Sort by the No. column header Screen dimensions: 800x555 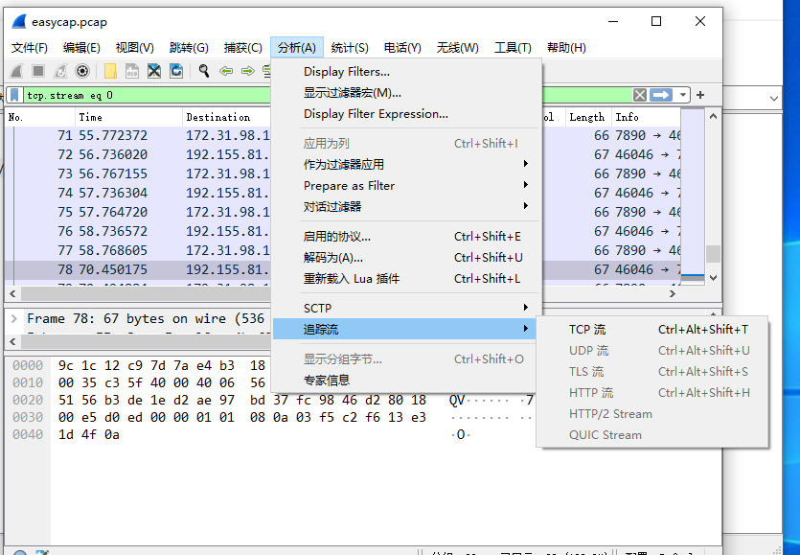pyautogui.click(x=40, y=117)
